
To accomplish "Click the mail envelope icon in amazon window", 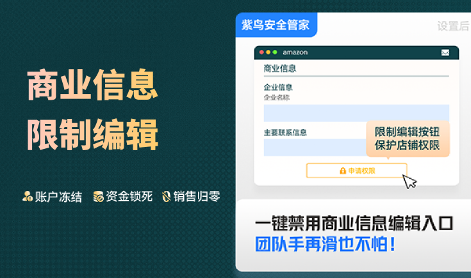I will coord(445,52).
